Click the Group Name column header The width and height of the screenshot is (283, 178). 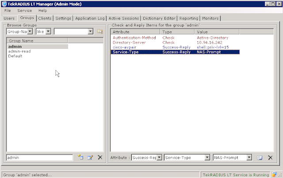pyautogui.click(x=37, y=41)
